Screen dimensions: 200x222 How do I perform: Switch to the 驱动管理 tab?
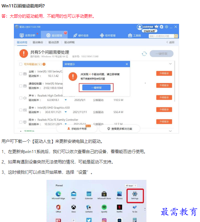54,35
